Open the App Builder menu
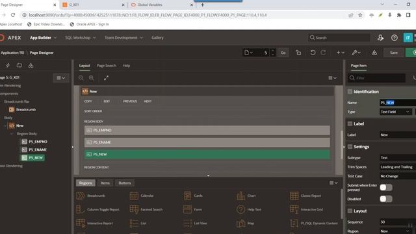Screen dimensions: 416x234 (44, 38)
